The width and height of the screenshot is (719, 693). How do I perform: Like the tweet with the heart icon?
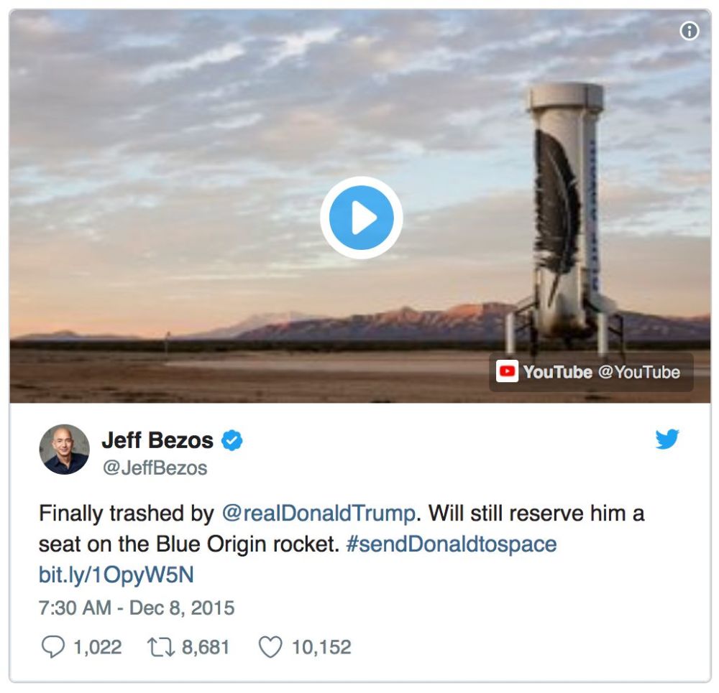pyautogui.click(x=270, y=648)
